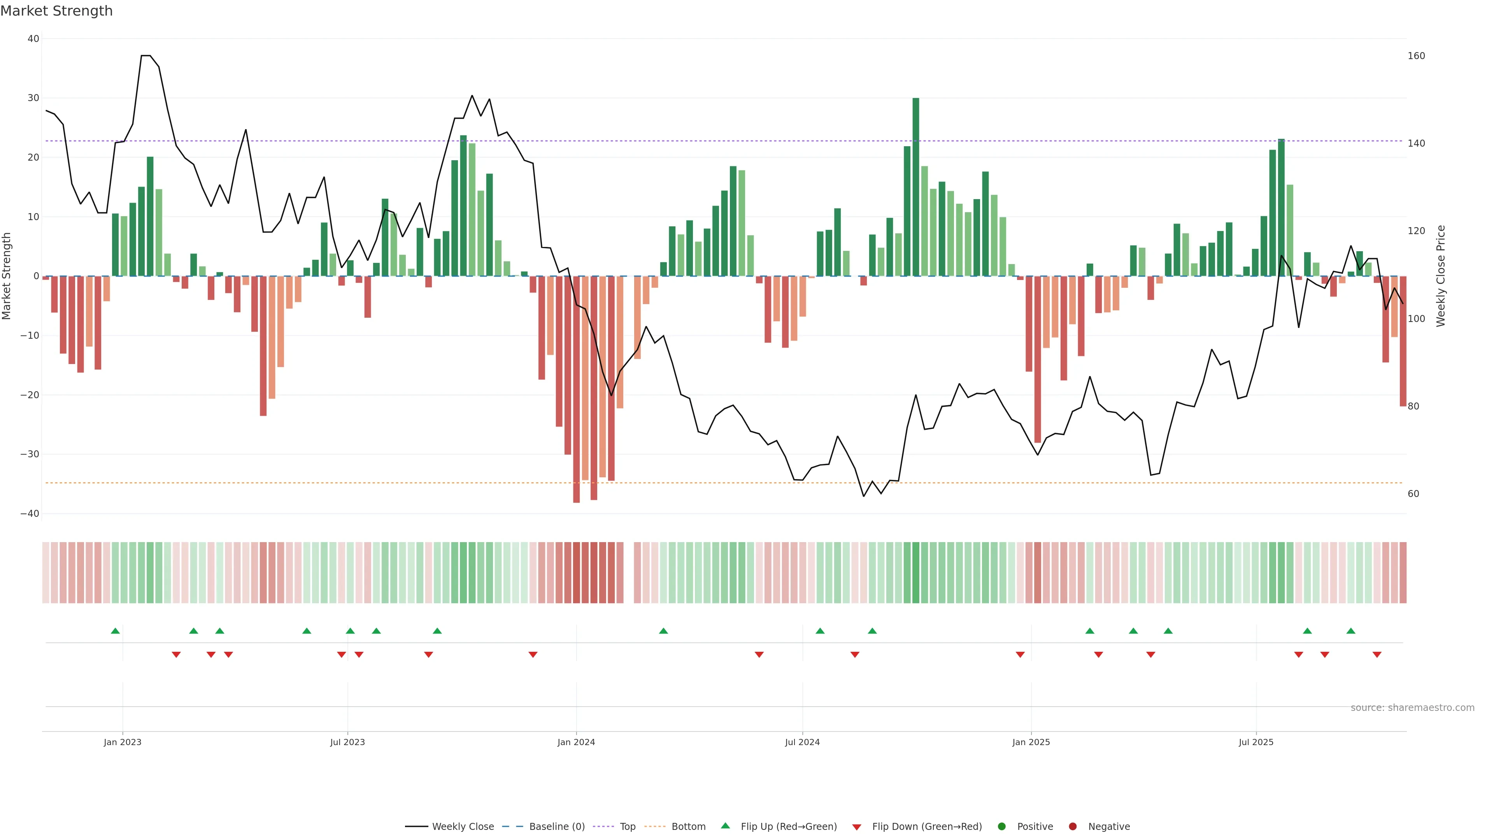Click the last red flip-down triangle marker
The image size is (1494, 840).
[x=1377, y=654]
